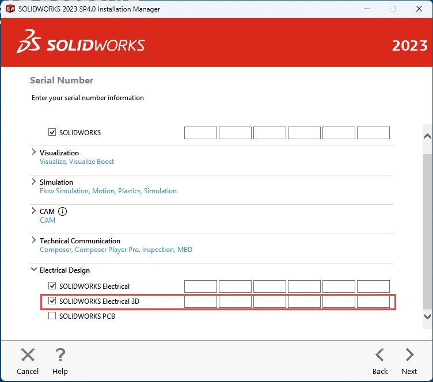Expand the CAM section chevron
The width and height of the screenshot is (433, 382).
coord(34,211)
